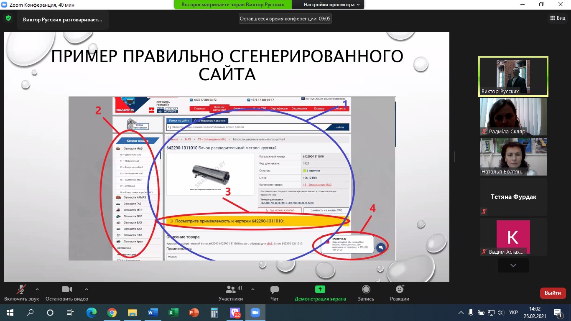Open the Windows notification center
This screenshot has width=571, height=321.
click(558, 312)
